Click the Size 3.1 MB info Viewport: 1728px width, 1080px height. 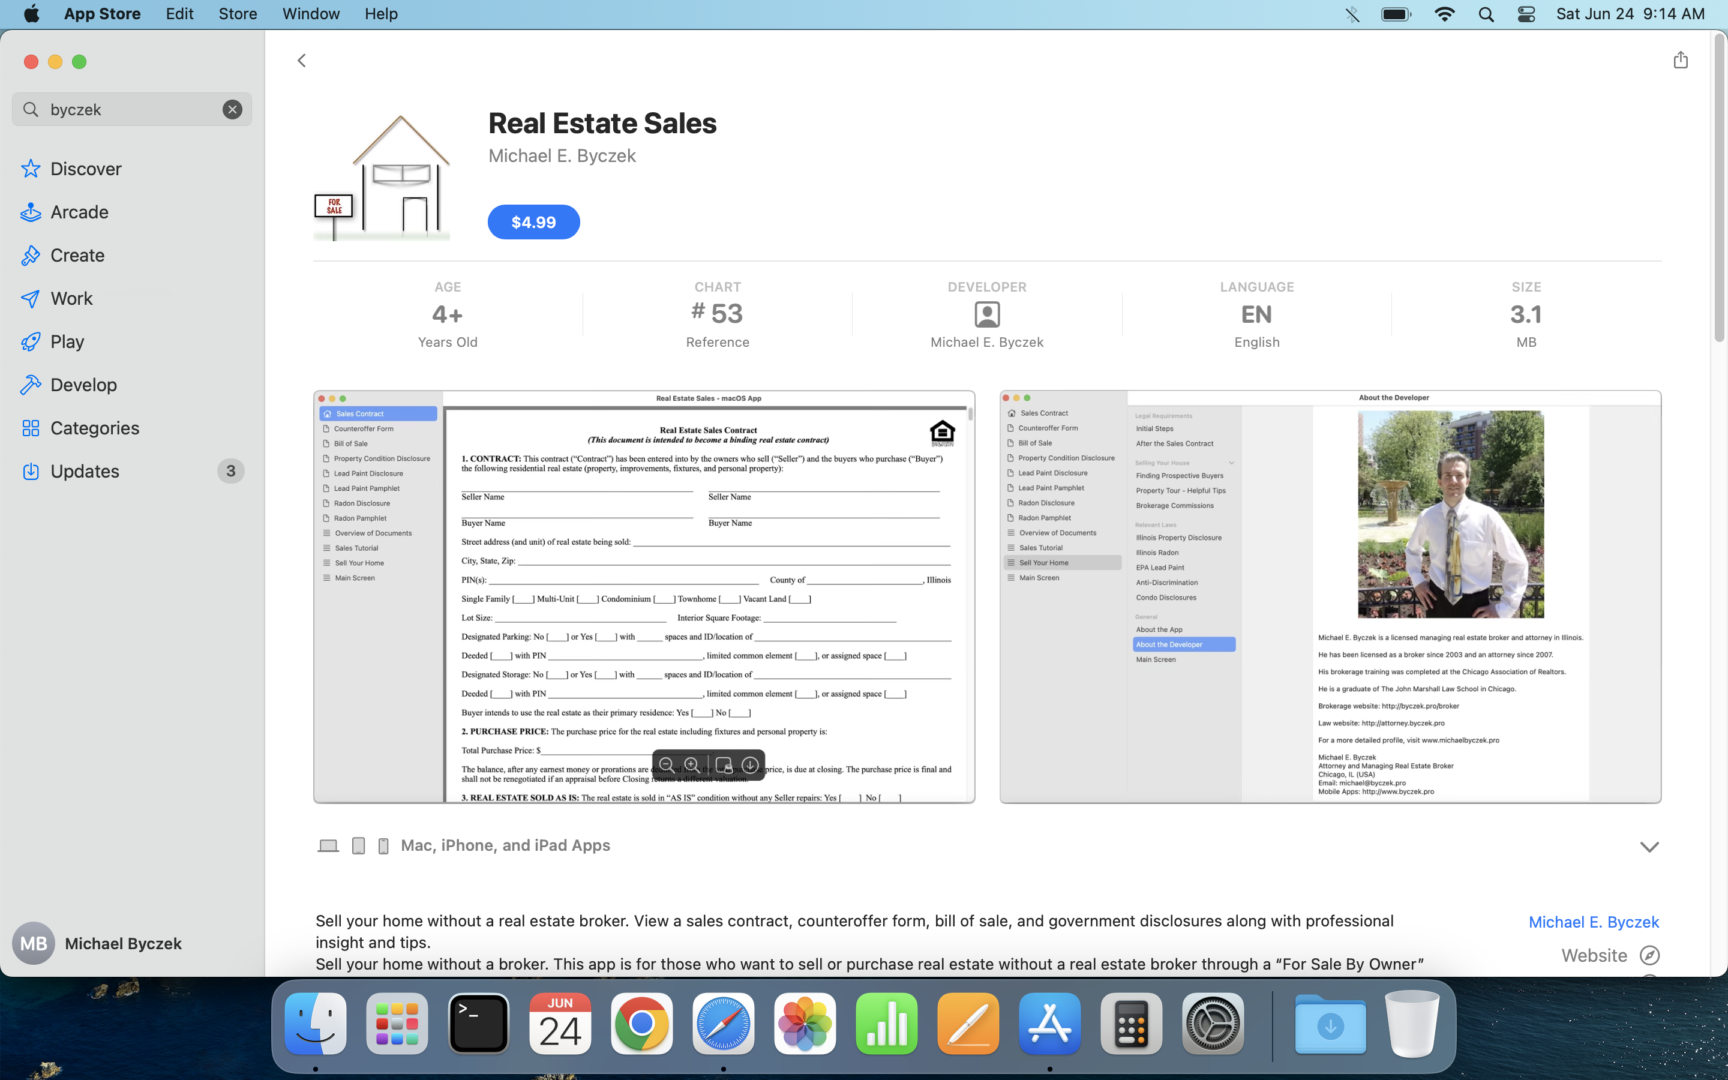coord(1526,314)
